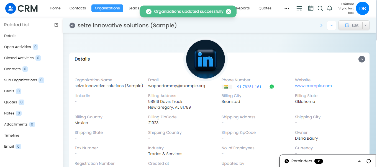Click the Billing Country value Mexico
The width and height of the screenshot is (377, 167).
[x=81, y=123]
